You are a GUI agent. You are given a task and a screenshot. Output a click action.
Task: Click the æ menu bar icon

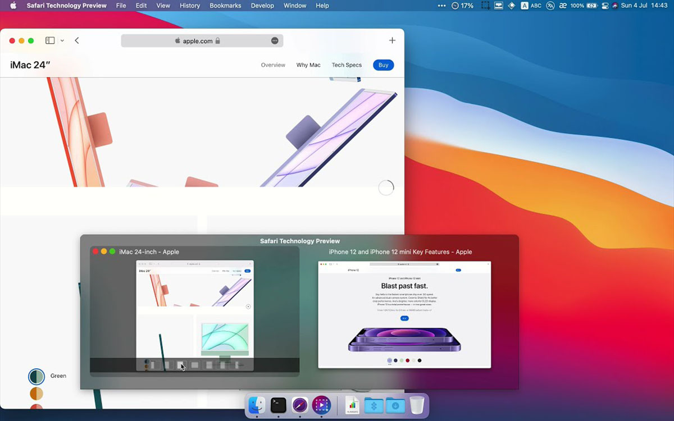tap(563, 6)
